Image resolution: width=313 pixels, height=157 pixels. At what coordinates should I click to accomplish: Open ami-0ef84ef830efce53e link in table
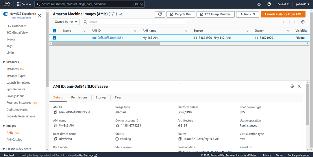[107, 38]
